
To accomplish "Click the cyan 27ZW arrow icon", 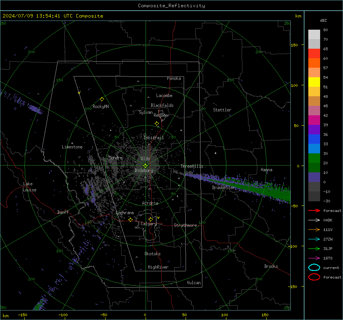I will 314,239.
